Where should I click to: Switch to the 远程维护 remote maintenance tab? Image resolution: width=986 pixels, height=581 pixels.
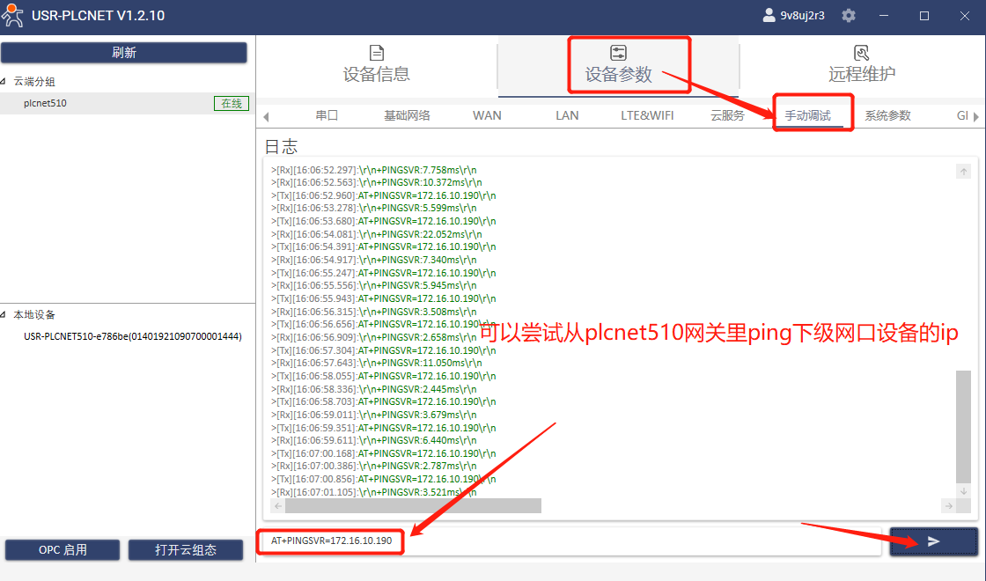point(861,64)
